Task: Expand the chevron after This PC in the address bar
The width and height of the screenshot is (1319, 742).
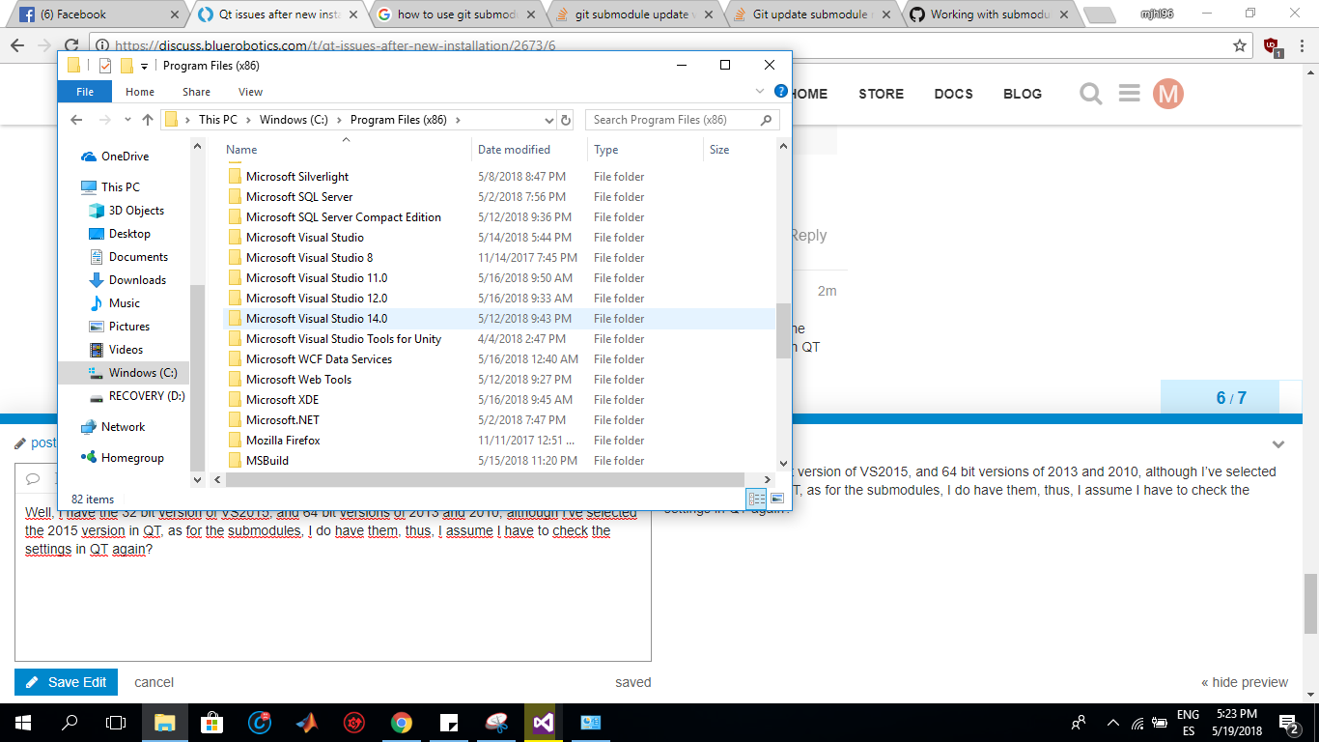Action: 248,120
